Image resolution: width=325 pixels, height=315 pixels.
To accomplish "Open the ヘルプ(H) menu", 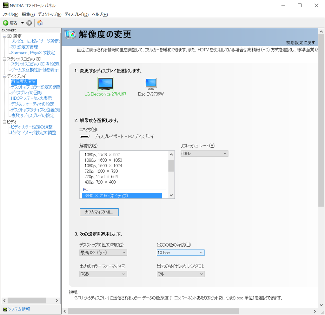I will tap(100, 14).
